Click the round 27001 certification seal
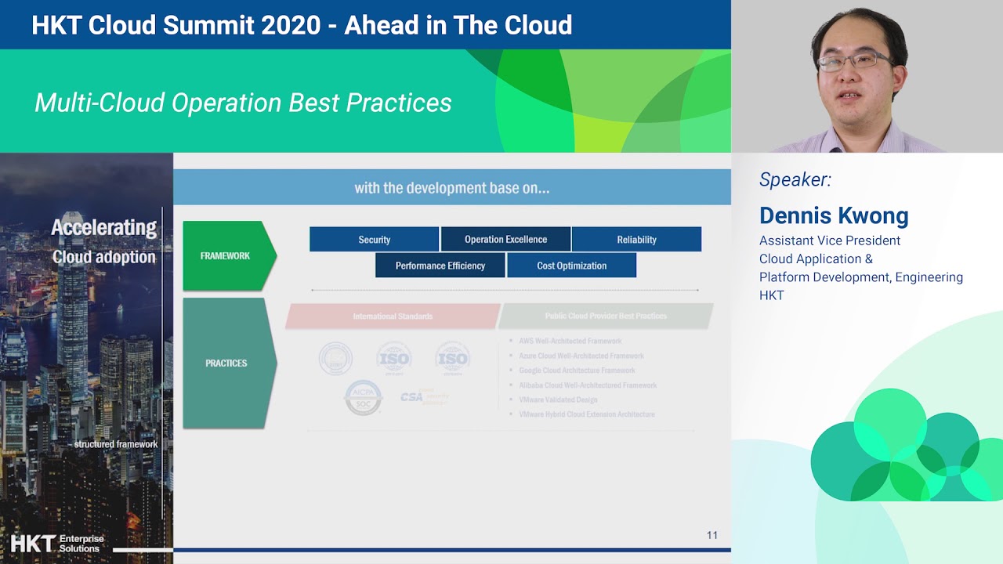The image size is (1003, 564). [x=335, y=360]
